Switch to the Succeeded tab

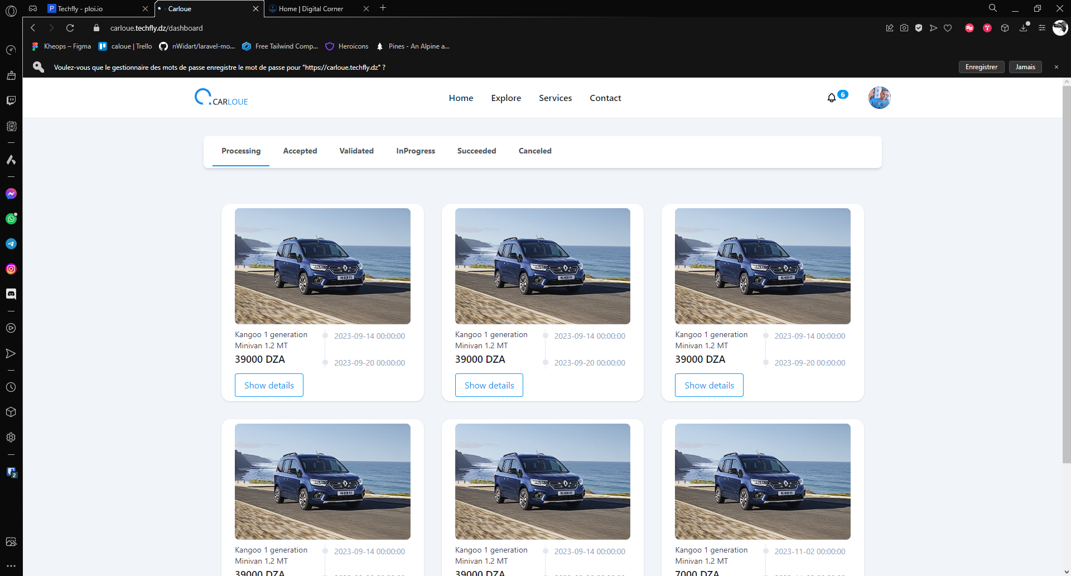(x=476, y=151)
